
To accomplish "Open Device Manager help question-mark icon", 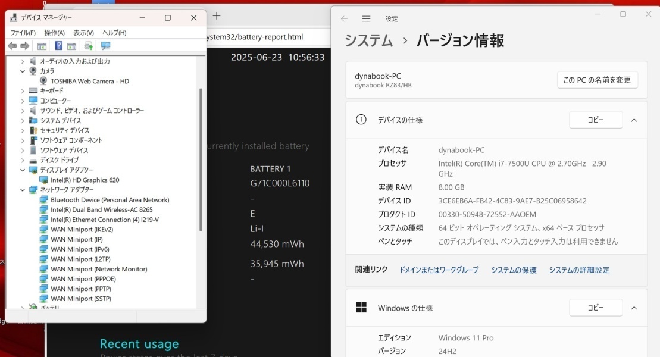I will 59,46.
